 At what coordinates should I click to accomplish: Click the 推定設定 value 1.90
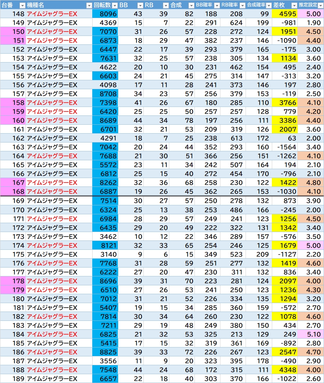click(311, 23)
